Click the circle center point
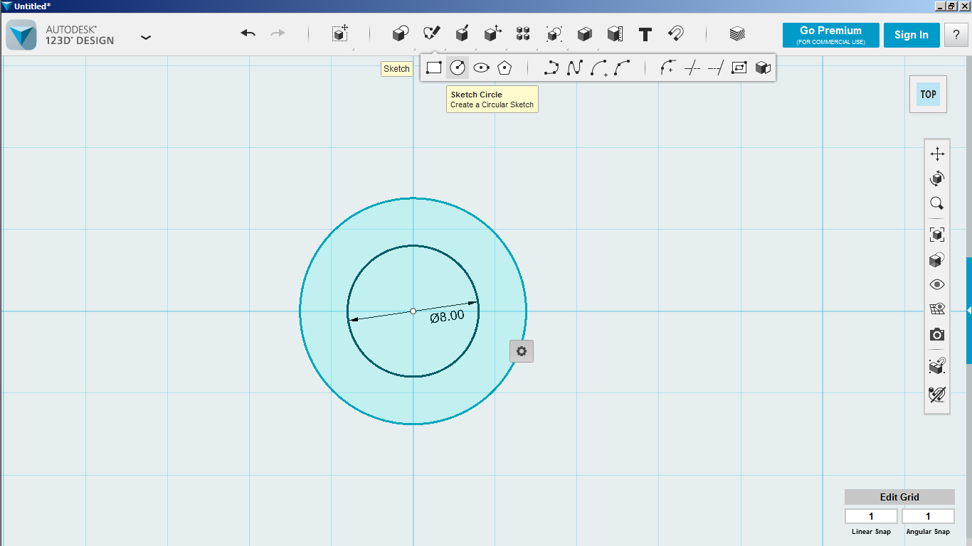This screenshot has width=972, height=546. (x=413, y=311)
